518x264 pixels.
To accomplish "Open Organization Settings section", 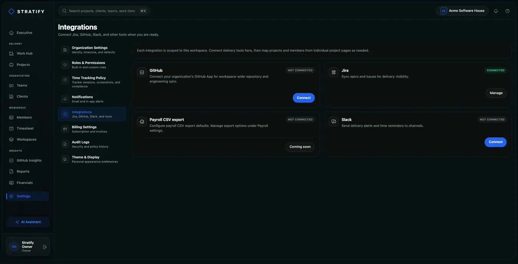I will [x=92, y=50].
